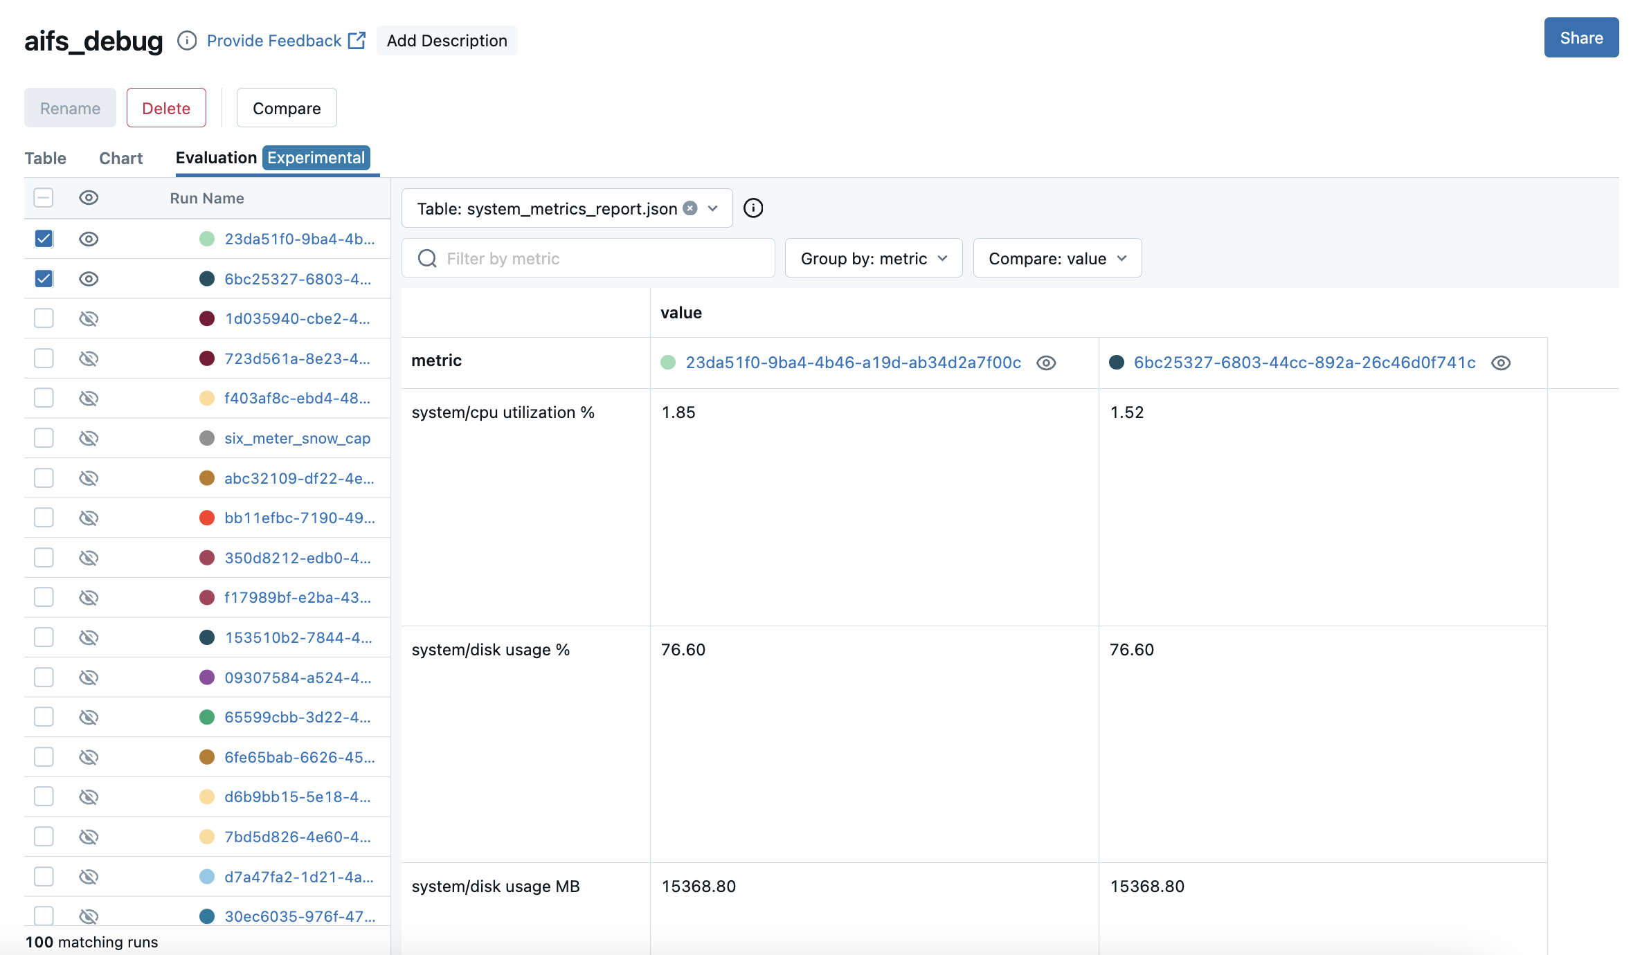Hide run 23da51f0-9ba4-4b in run list
The image size is (1631, 955).
point(89,239)
